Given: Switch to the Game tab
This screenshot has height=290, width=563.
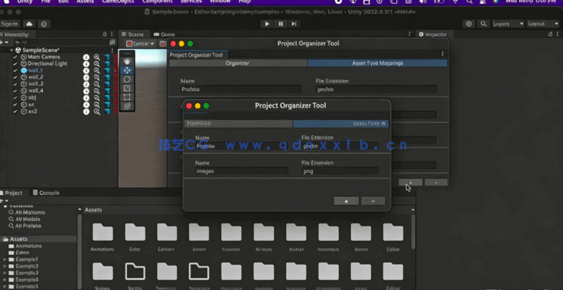Looking at the screenshot, I should (x=164, y=34).
